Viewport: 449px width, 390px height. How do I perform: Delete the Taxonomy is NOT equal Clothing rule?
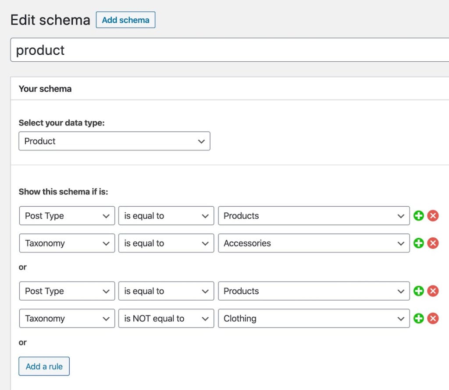432,318
